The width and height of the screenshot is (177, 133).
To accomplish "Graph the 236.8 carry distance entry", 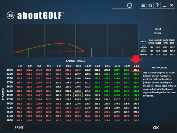I will click(x=136, y=78).
